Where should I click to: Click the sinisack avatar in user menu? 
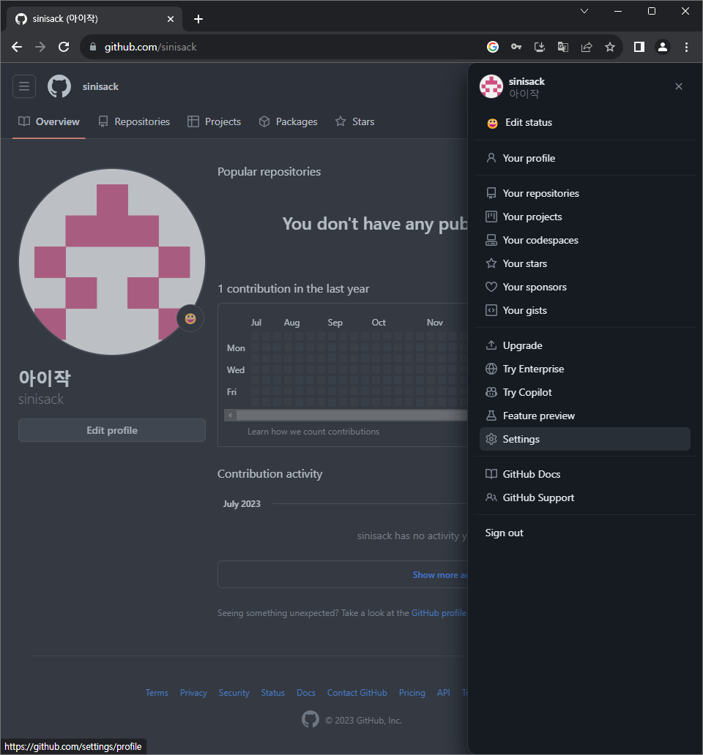491,86
